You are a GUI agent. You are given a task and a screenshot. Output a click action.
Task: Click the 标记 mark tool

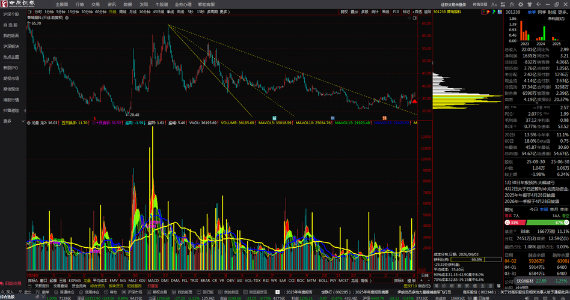(x=406, y=11)
